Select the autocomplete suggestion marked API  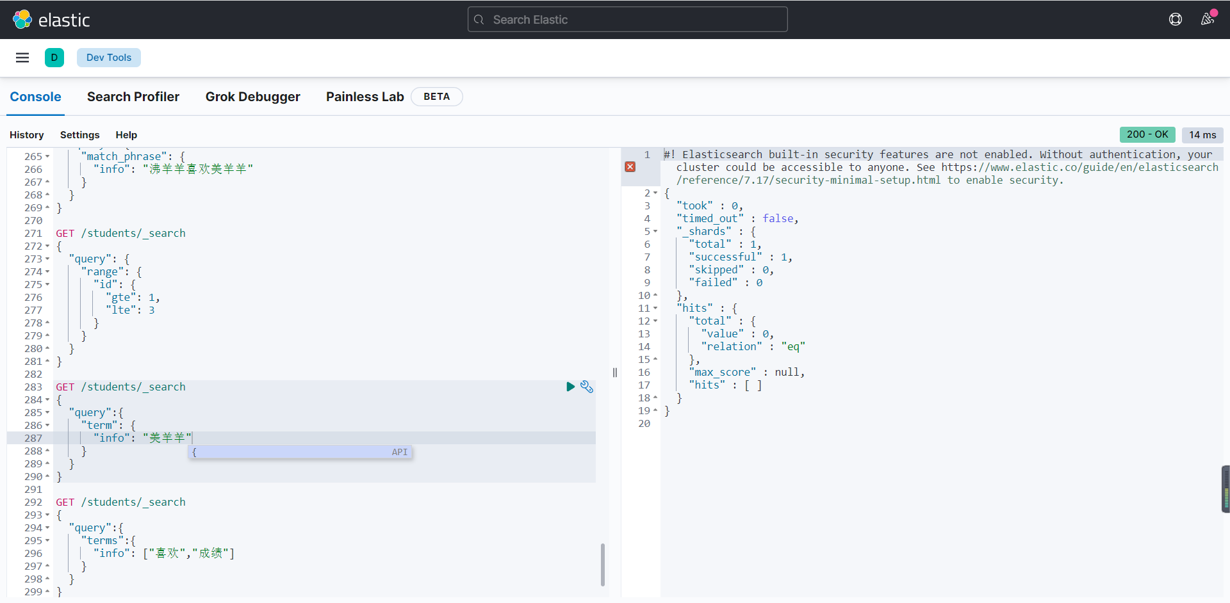300,452
